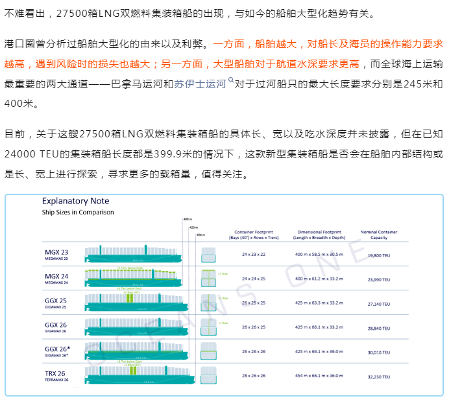Click the '28,840 TEU' capacity value
Image resolution: width=449 pixels, height=403 pixels.
click(x=379, y=328)
